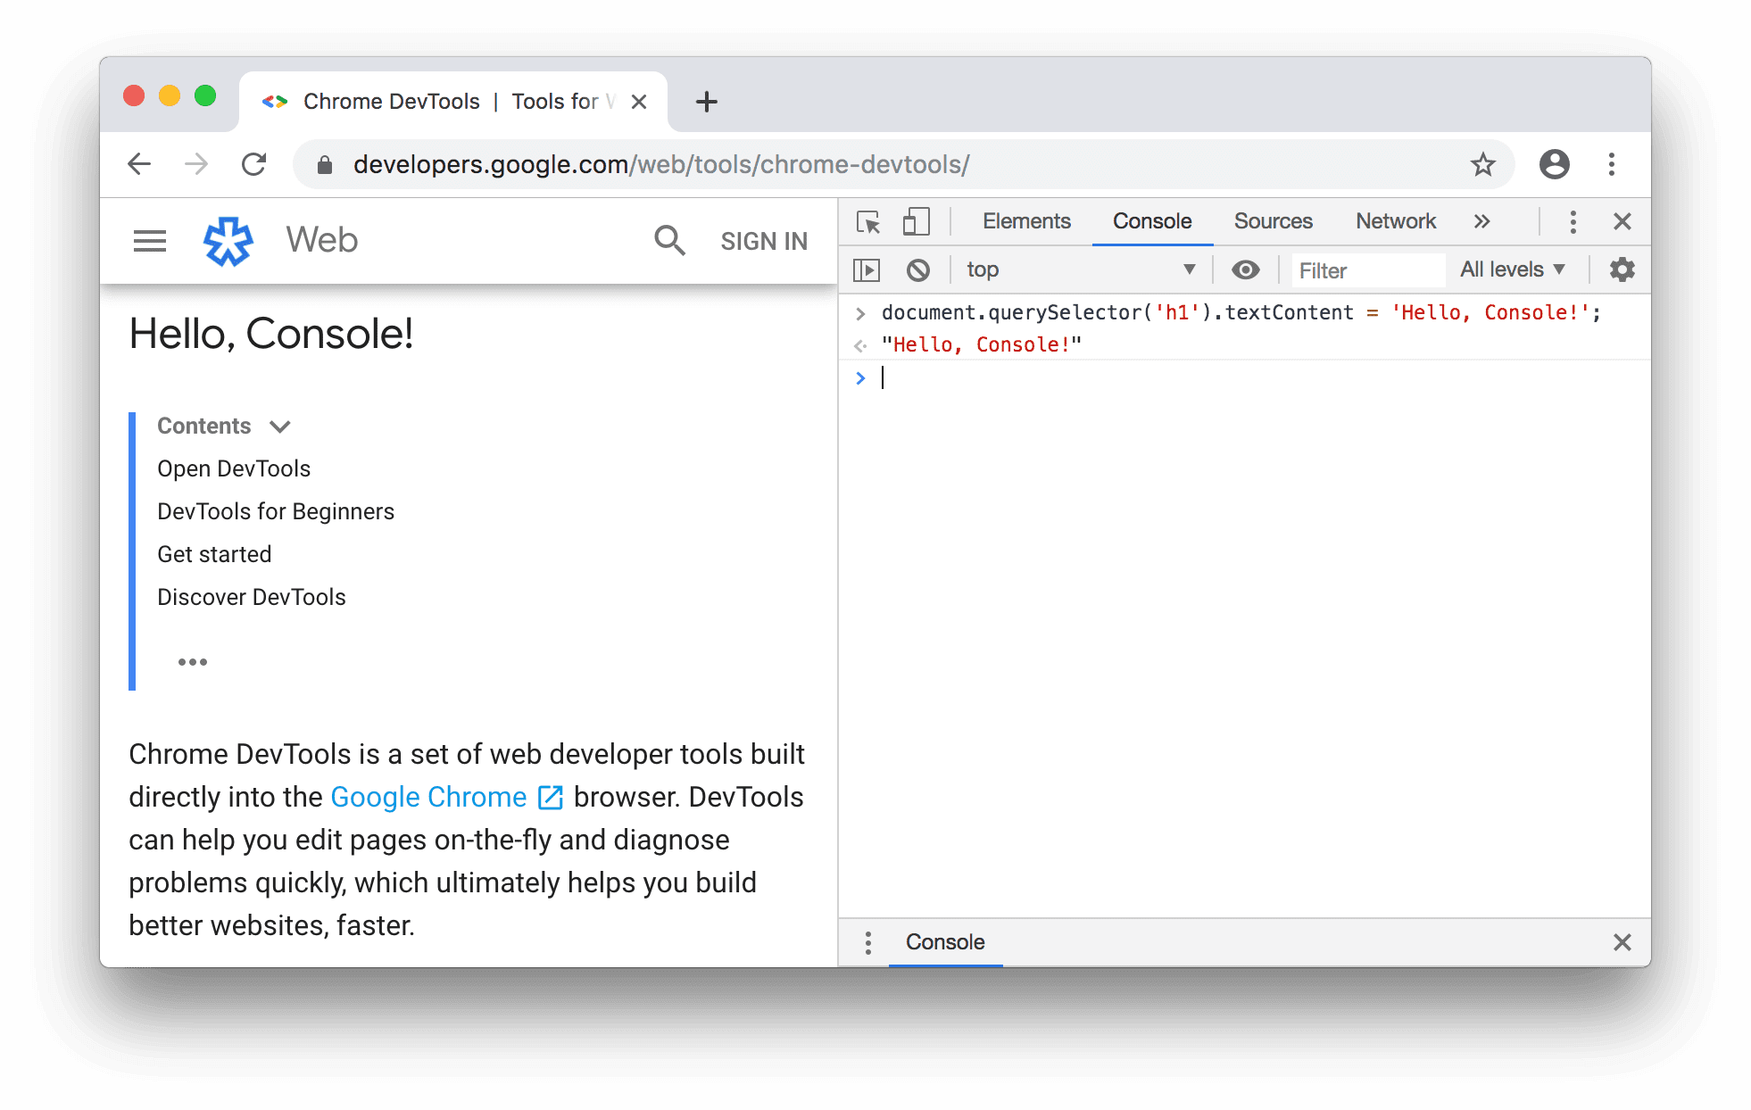This screenshot has width=1751, height=1110.
Task: Expand the Contents section chevron
Action: (283, 427)
